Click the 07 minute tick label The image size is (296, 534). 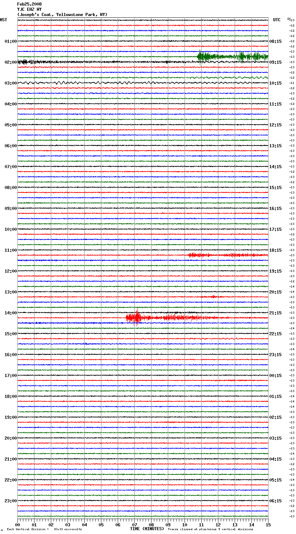click(x=134, y=525)
